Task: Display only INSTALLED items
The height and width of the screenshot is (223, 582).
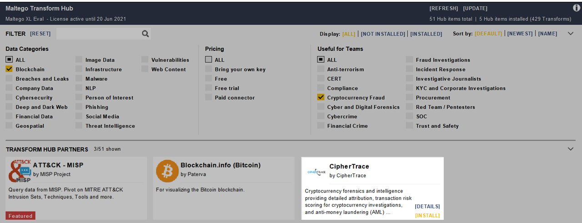Action: (426, 34)
